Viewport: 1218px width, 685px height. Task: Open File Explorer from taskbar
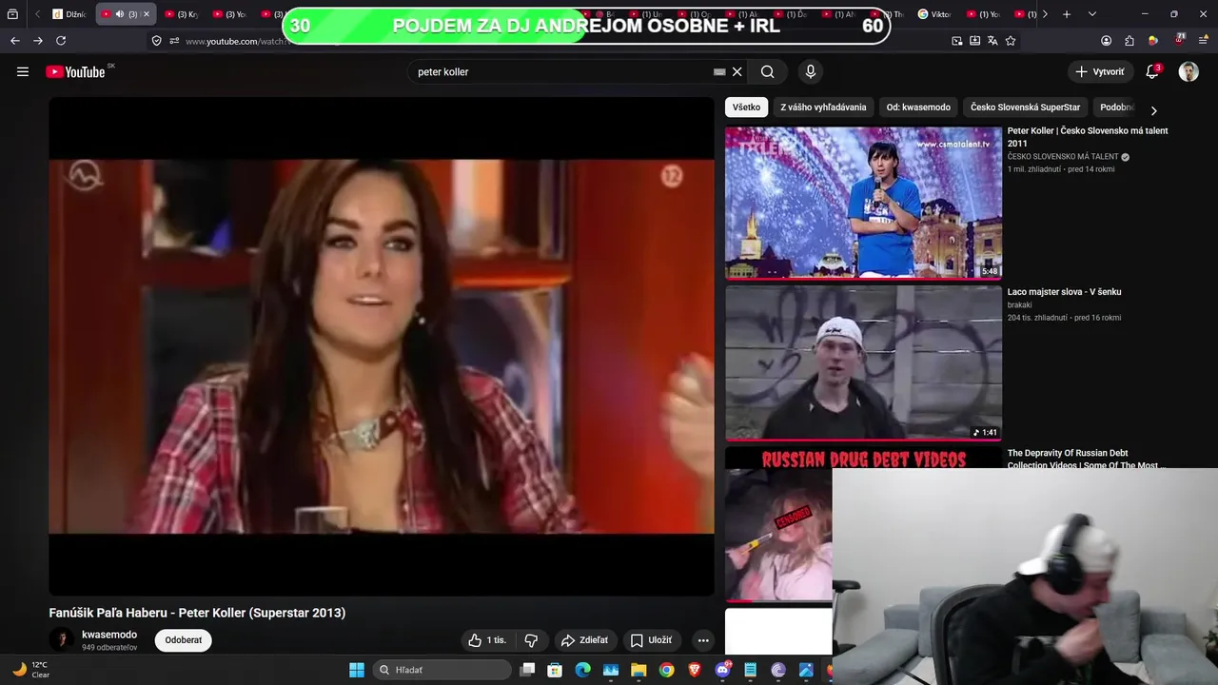point(638,670)
